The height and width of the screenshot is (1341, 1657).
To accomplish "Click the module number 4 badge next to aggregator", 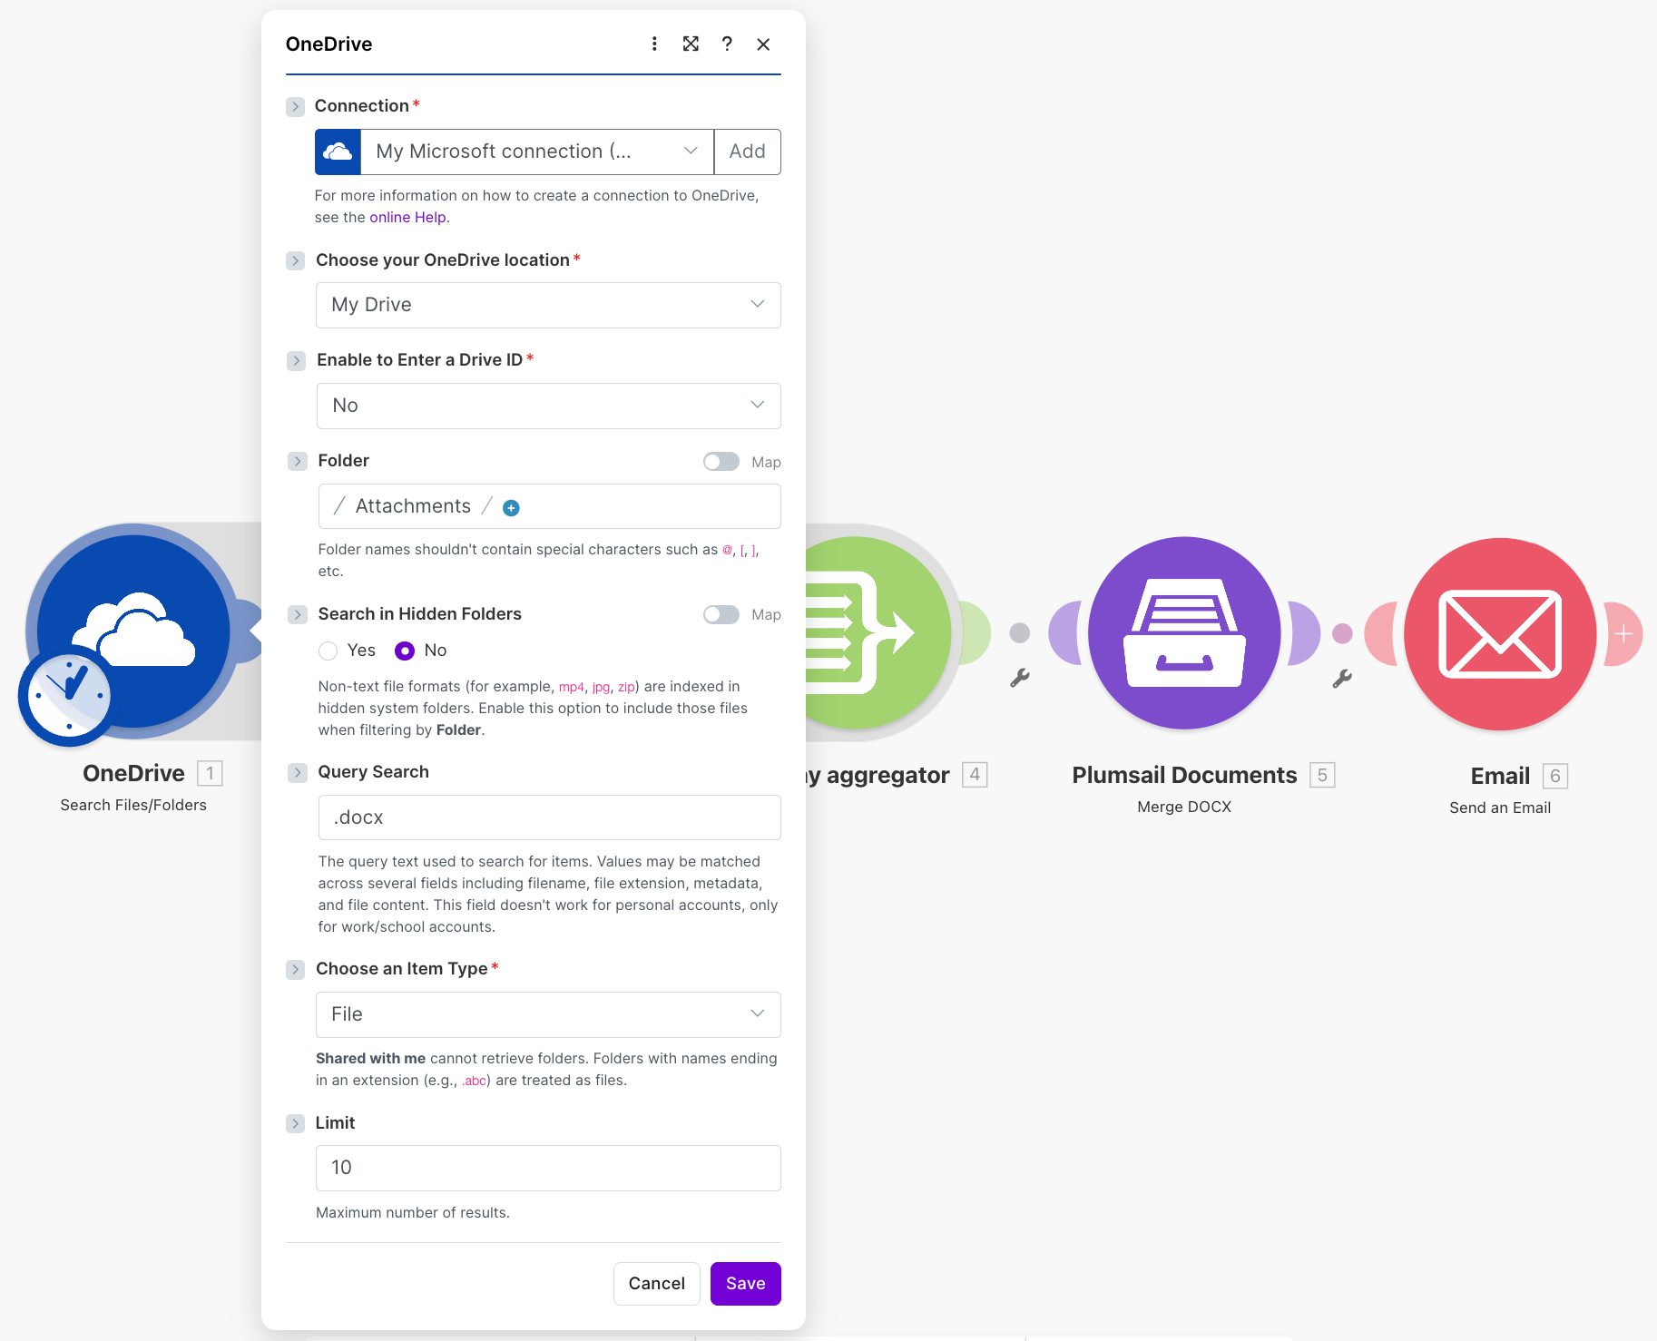I will pyautogui.click(x=975, y=775).
